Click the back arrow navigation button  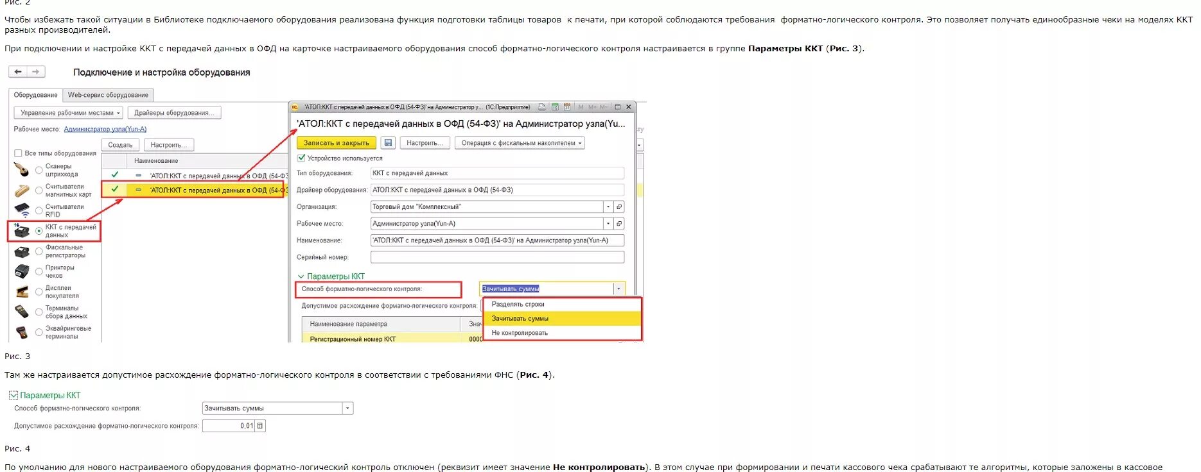point(18,72)
